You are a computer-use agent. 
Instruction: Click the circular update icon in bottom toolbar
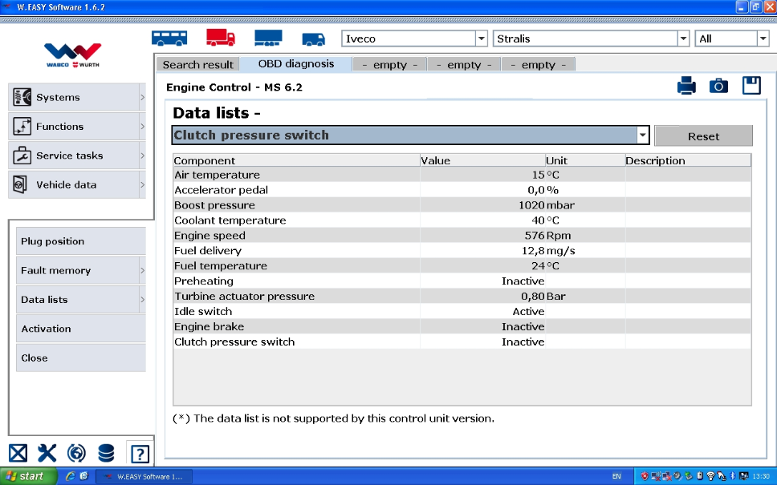point(76,453)
